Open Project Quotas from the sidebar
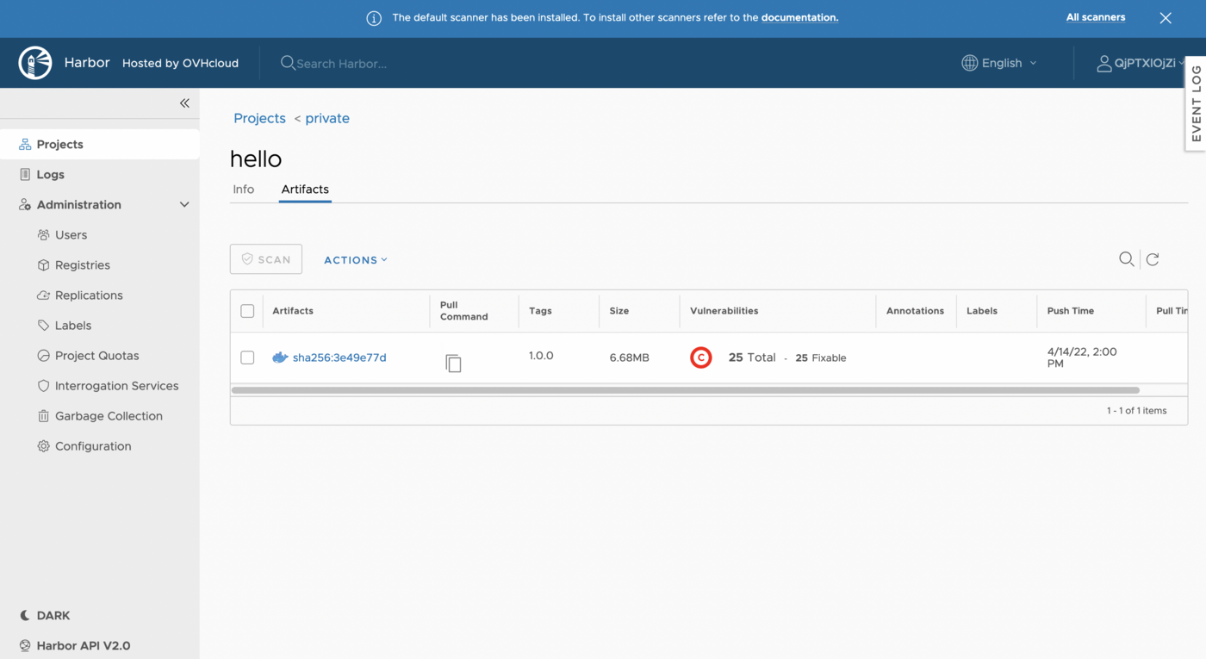 [x=96, y=355]
